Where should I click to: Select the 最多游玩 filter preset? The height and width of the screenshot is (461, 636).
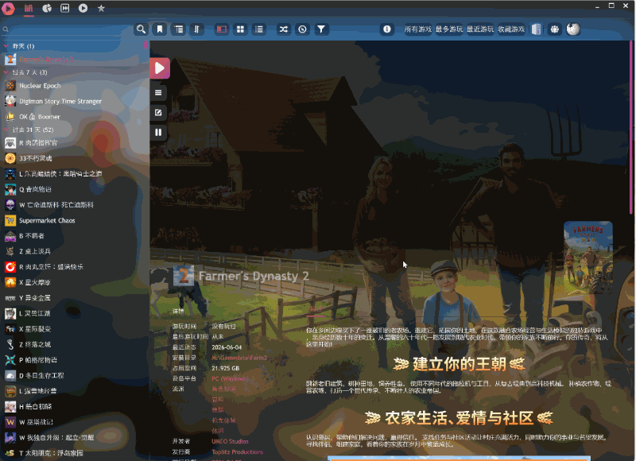point(449,29)
